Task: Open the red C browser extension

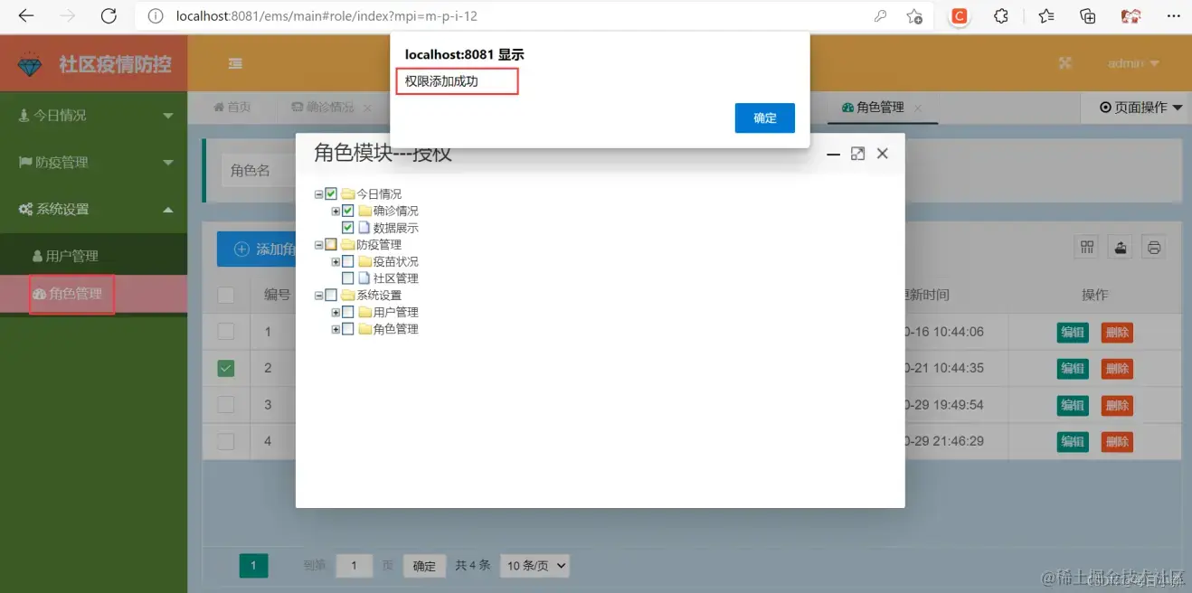Action: pyautogui.click(x=960, y=15)
